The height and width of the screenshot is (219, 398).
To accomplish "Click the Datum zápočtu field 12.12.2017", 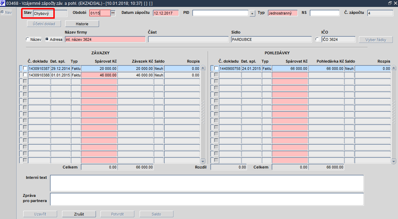I will [166, 13].
